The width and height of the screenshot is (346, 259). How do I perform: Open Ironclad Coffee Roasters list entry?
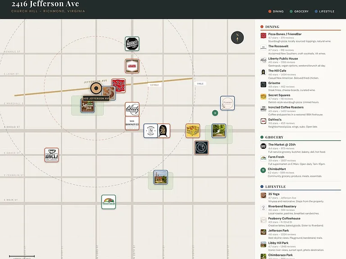300,111
